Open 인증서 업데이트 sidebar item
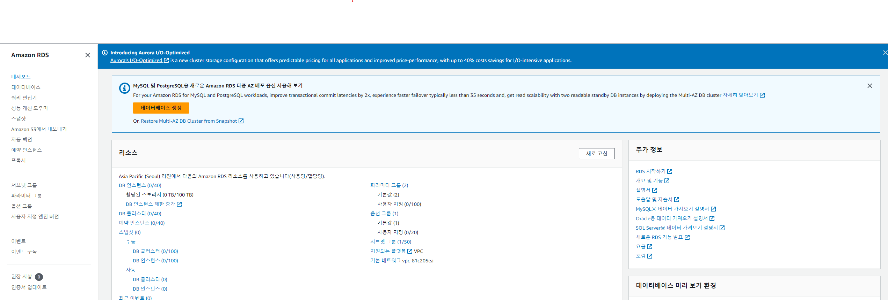 coord(29,287)
